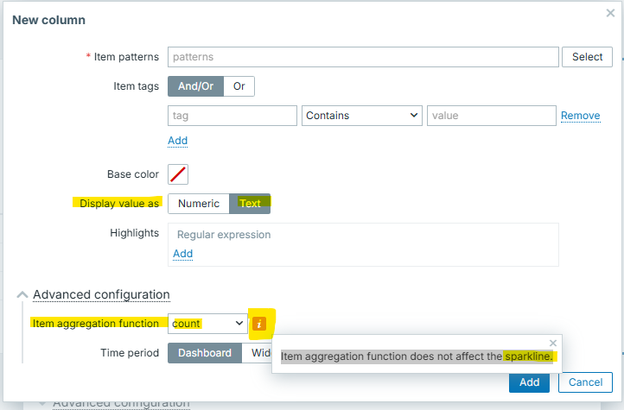Choose Text display value
Image resolution: width=624 pixels, height=410 pixels.
tap(250, 204)
